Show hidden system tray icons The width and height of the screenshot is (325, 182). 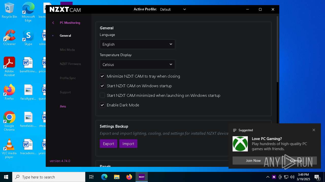(268, 177)
